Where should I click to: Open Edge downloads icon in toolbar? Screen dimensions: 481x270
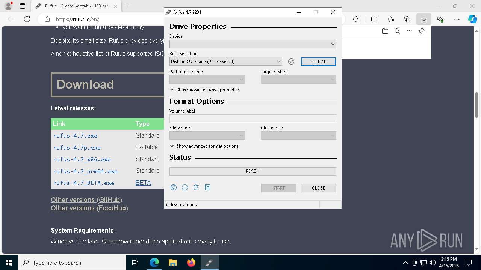(424, 19)
